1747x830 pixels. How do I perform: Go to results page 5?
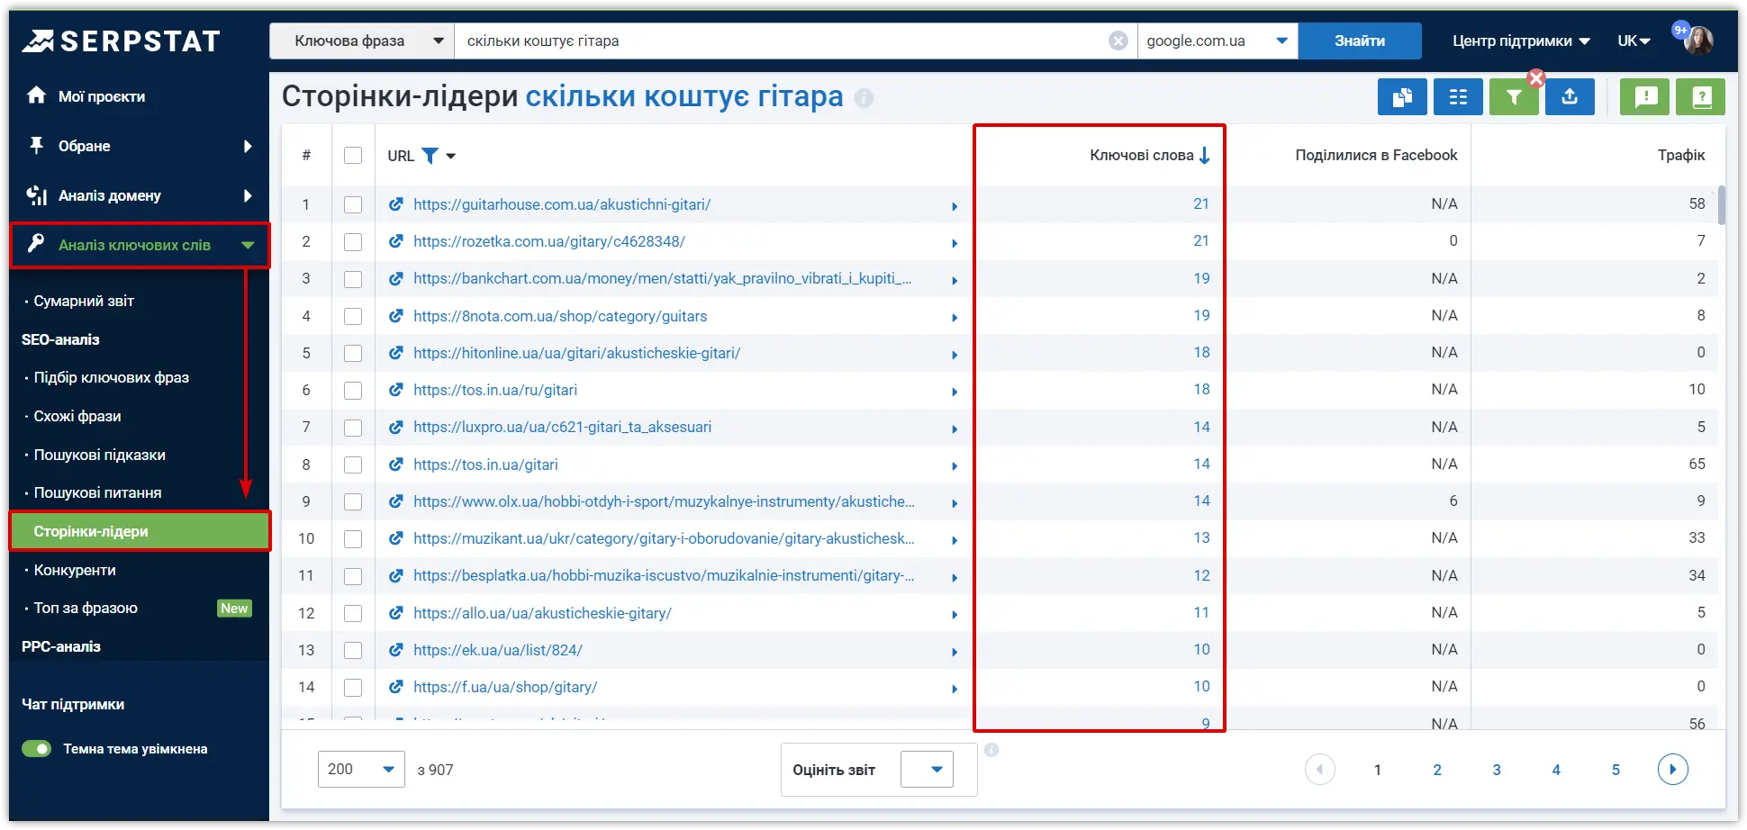[1616, 770]
